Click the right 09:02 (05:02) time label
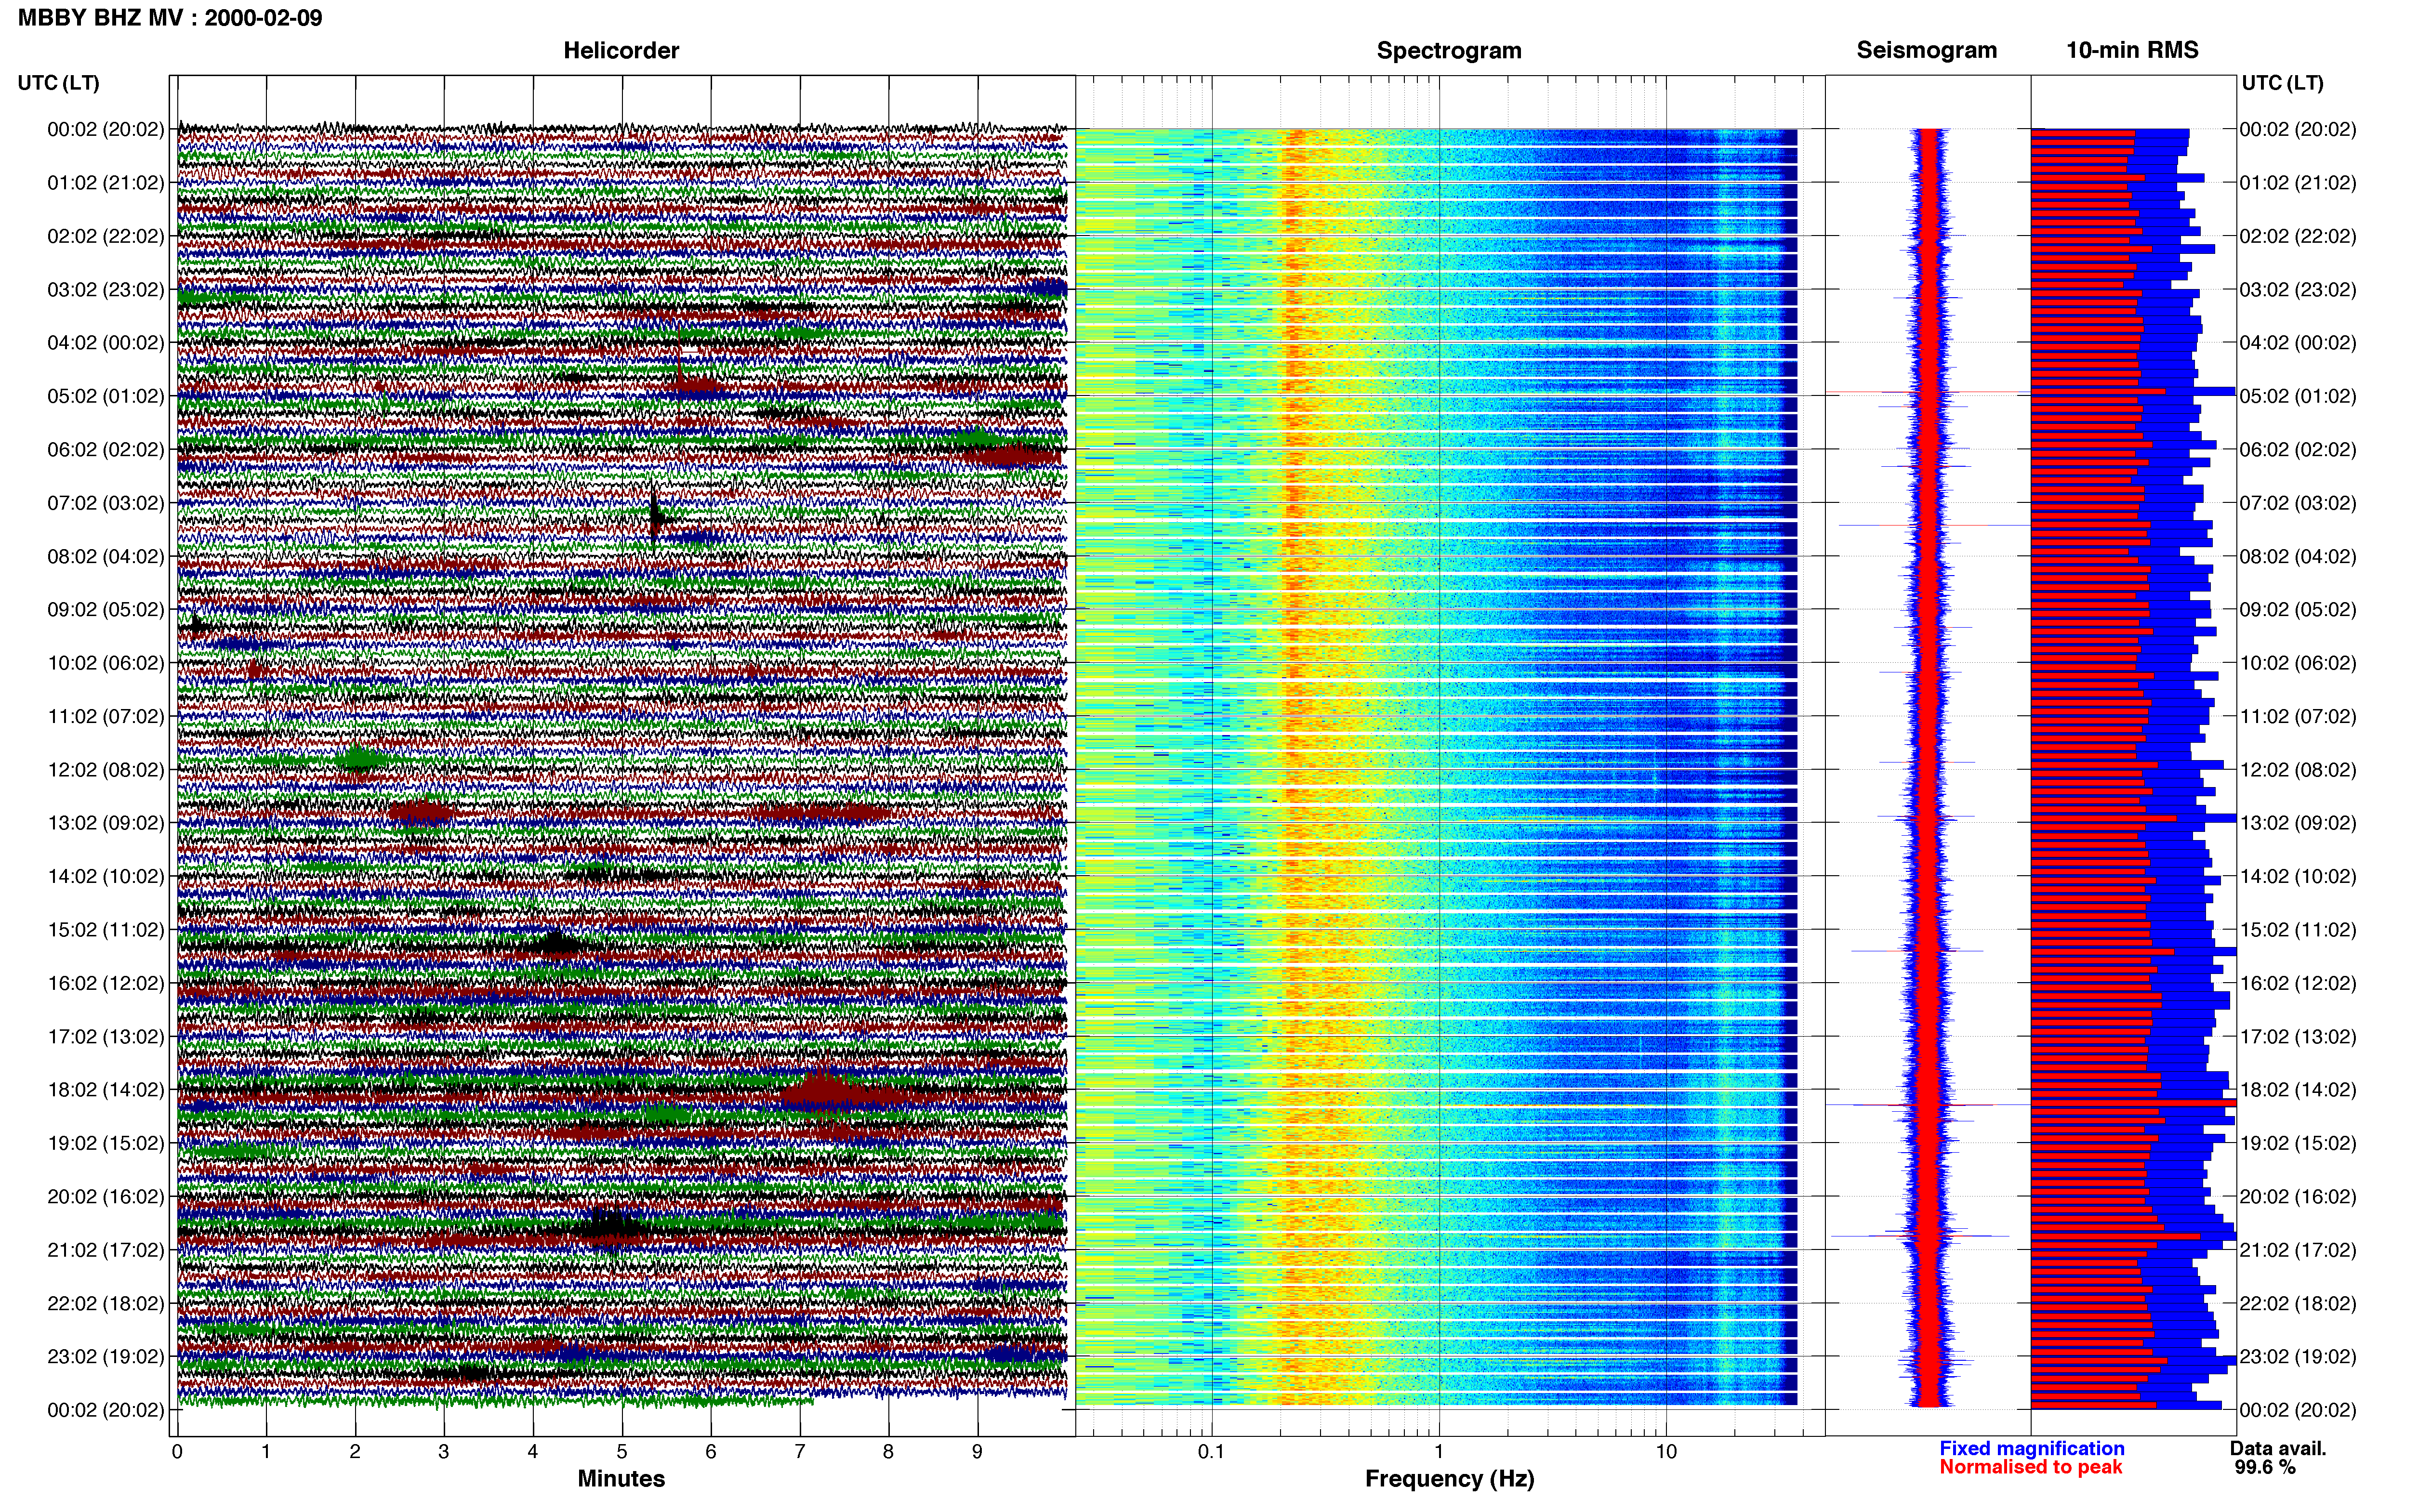 (x=2297, y=610)
